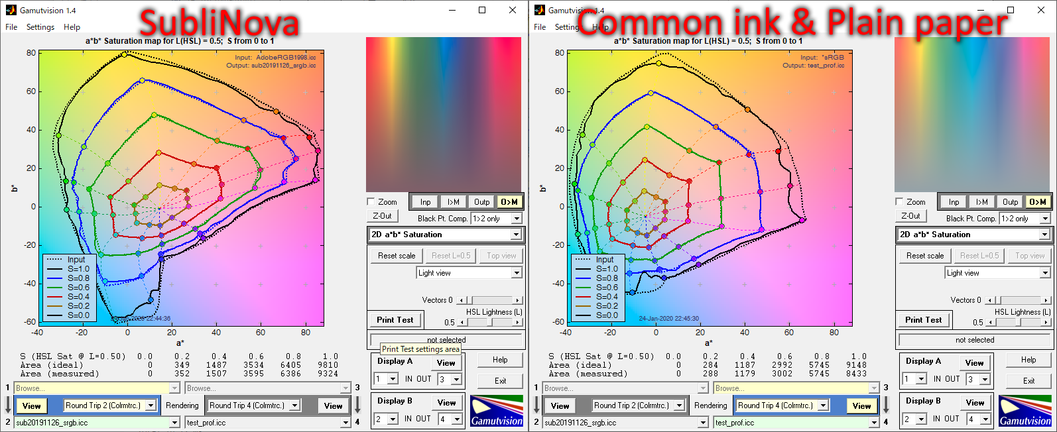Click Vectors slider left arrow in left window

pyautogui.click(x=462, y=300)
